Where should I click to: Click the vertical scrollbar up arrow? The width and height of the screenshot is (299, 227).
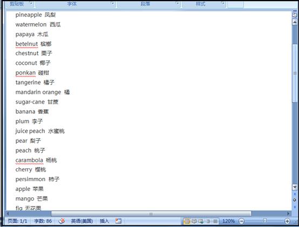(x=295, y=22)
